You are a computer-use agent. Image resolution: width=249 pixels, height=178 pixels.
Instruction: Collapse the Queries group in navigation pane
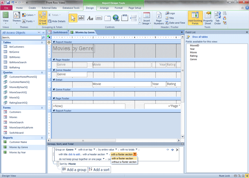pyautogui.click(x=42, y=73)
